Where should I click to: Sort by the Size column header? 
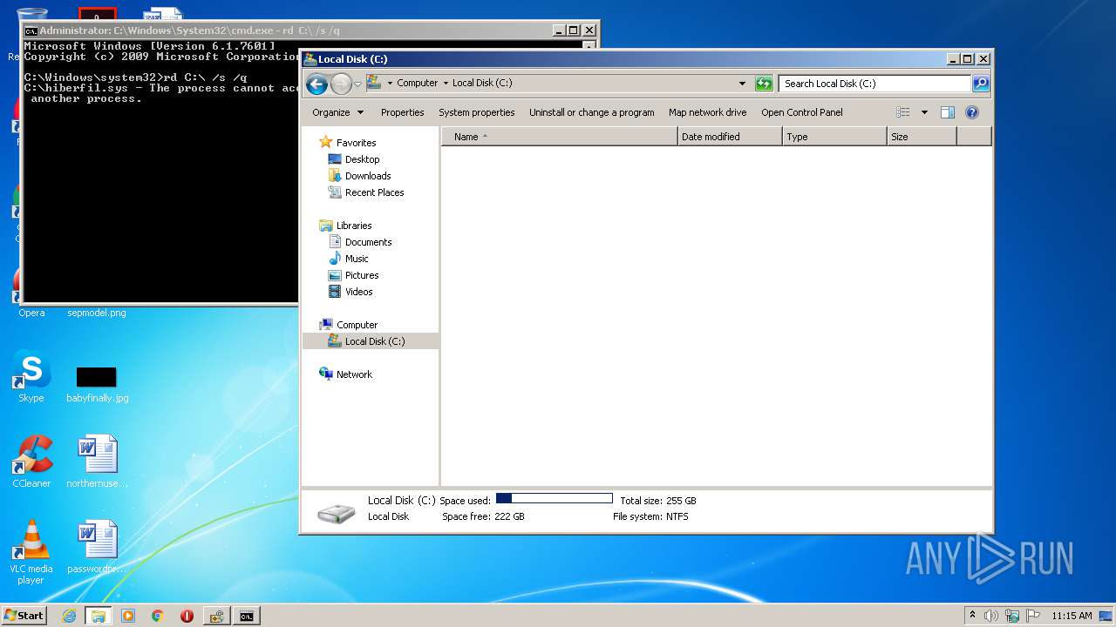pyautogui.click(x=922, y=137)
